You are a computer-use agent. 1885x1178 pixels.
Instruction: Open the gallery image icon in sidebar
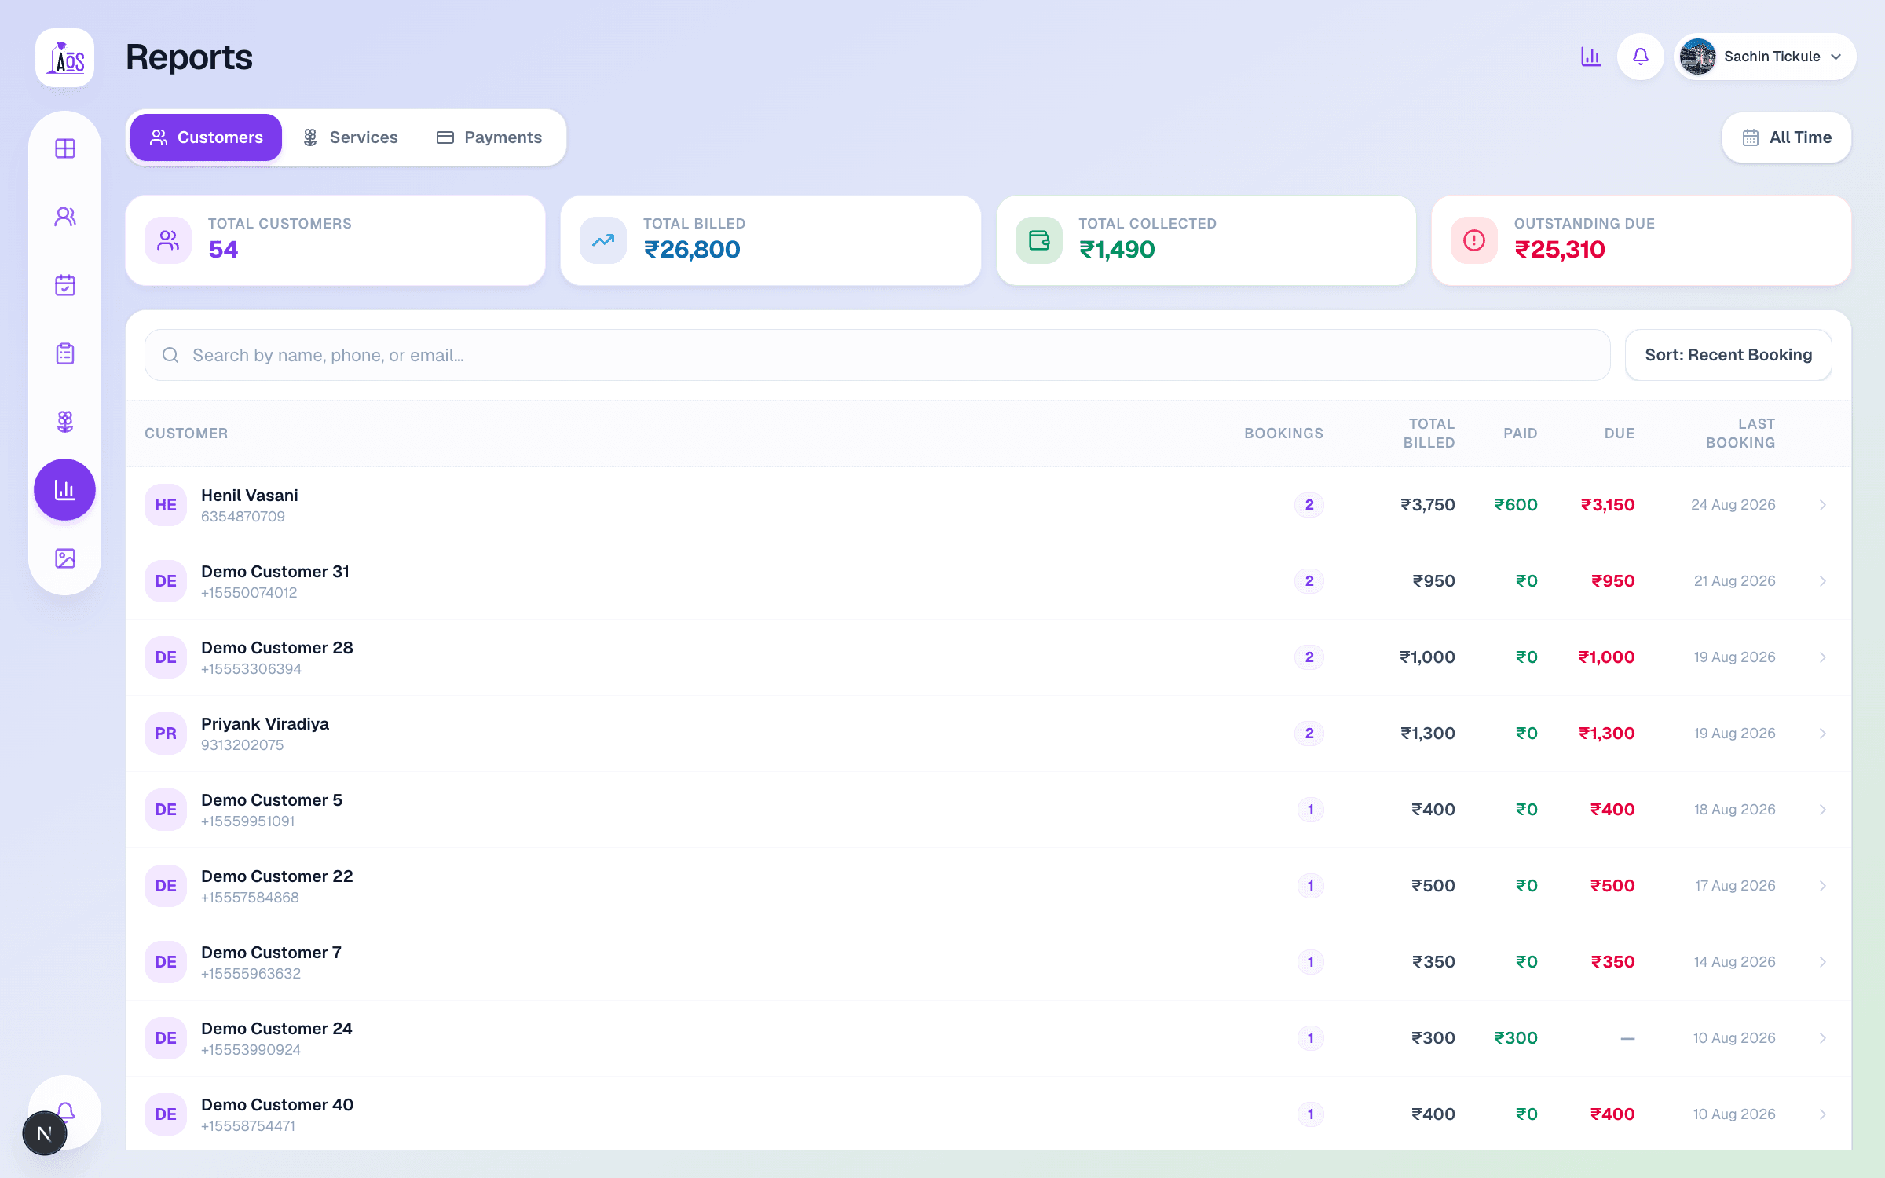[65, 558]
